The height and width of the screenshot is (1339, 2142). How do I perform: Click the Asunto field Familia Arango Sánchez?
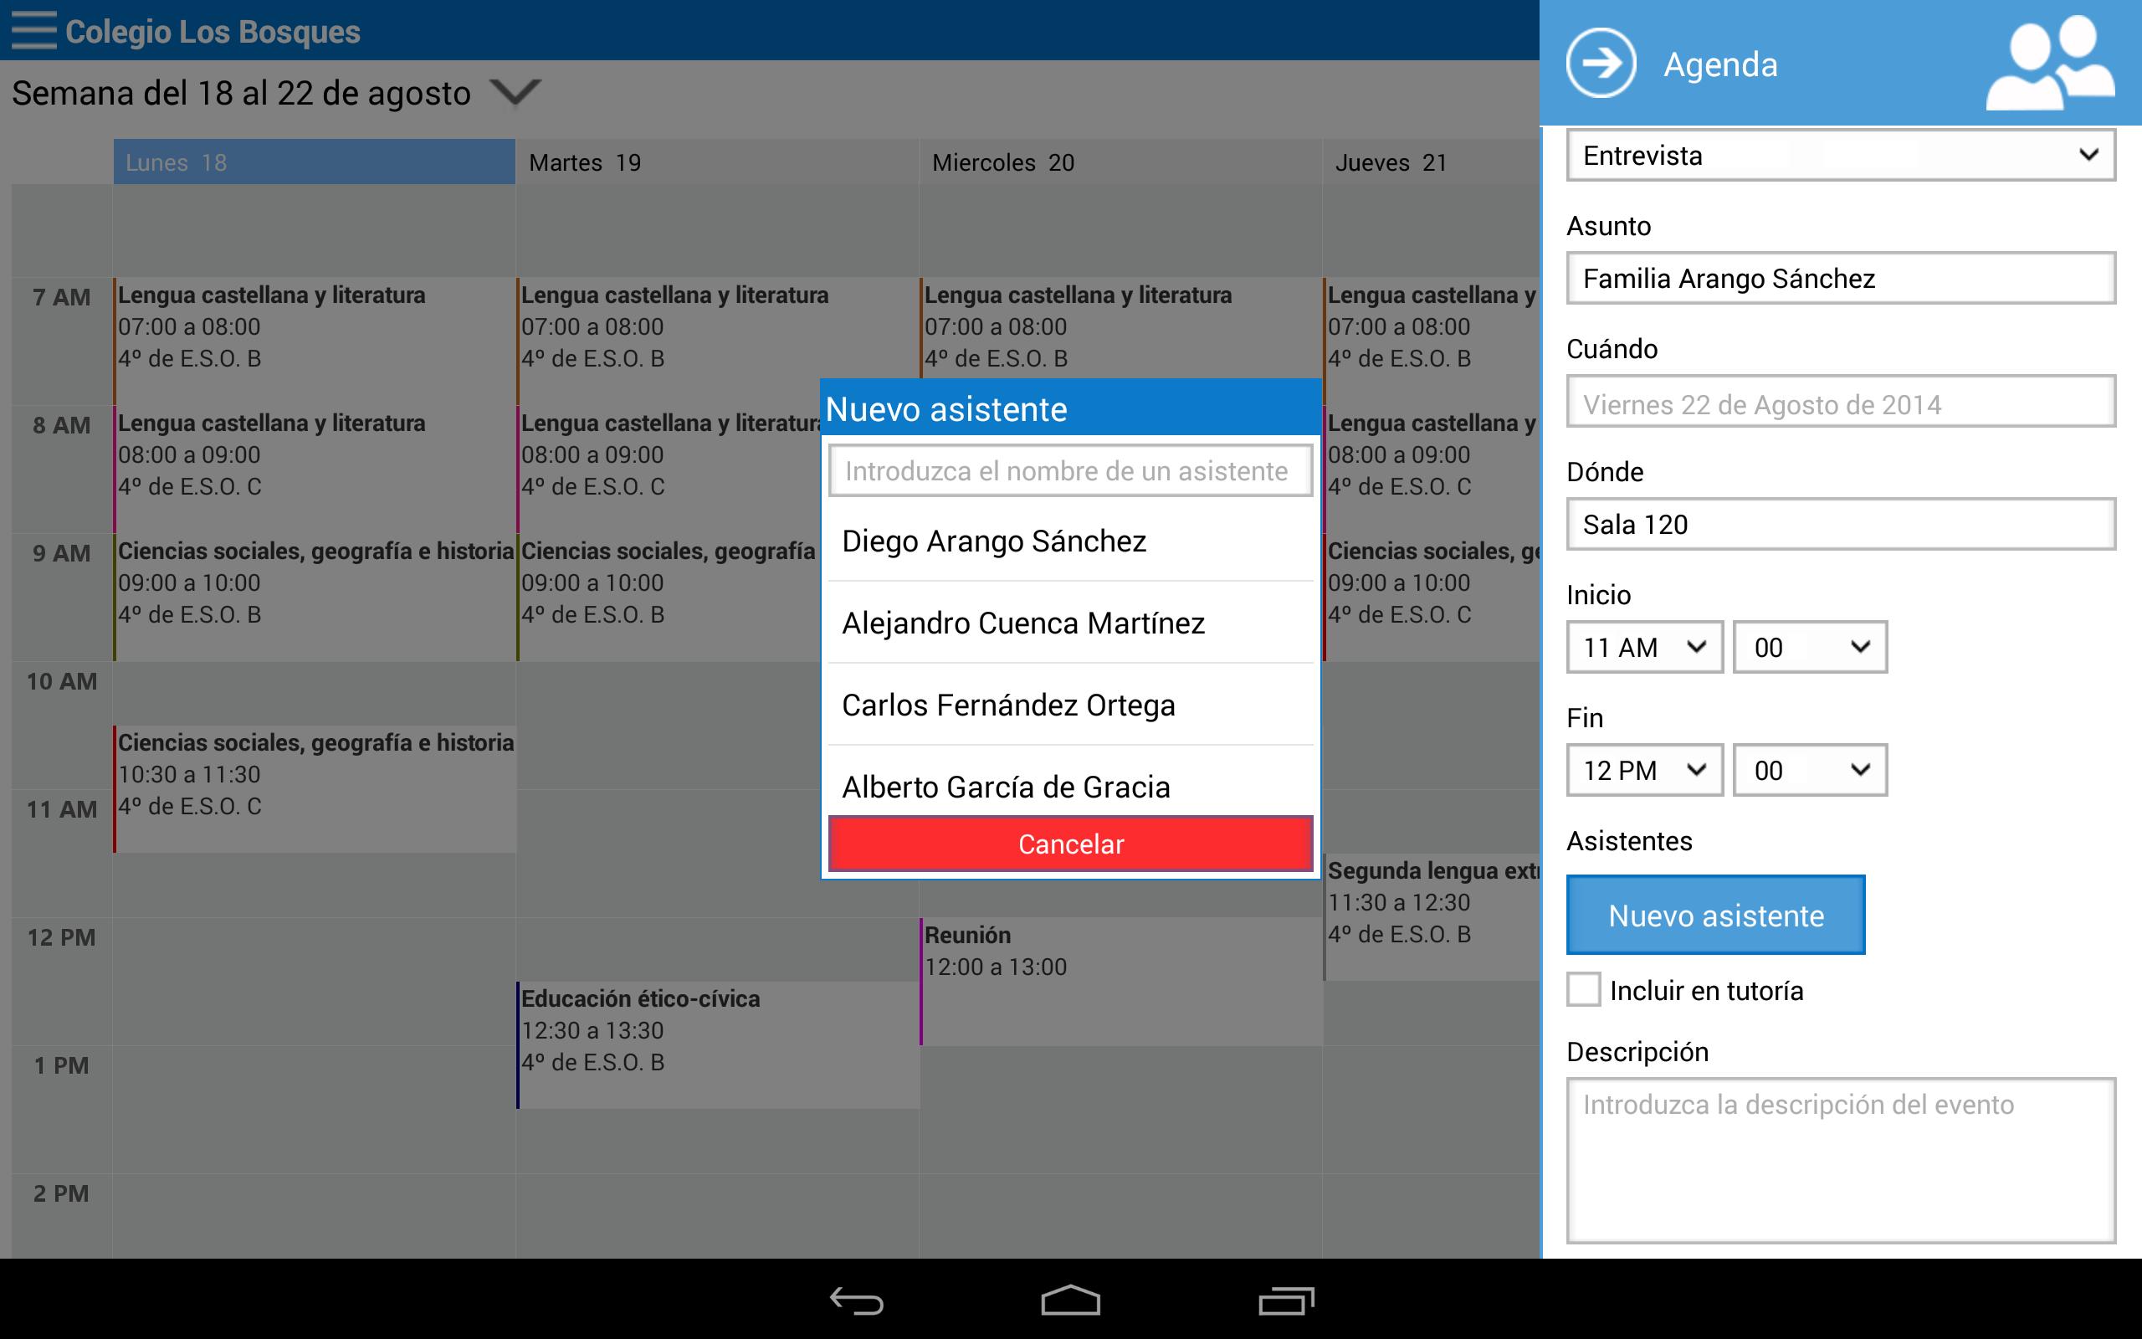pos(1840,278)
